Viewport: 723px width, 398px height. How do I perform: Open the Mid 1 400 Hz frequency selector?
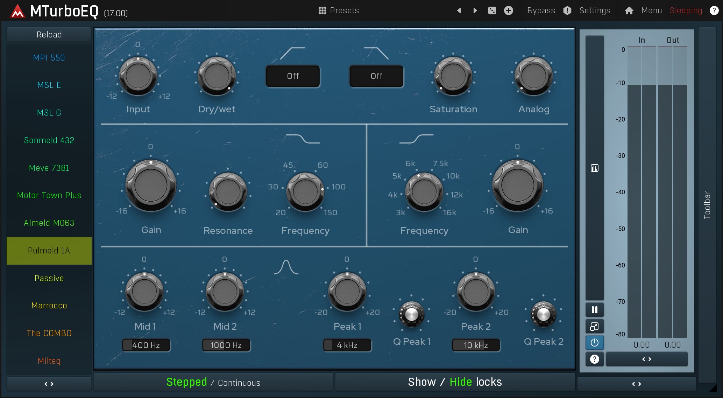[146, 345]
